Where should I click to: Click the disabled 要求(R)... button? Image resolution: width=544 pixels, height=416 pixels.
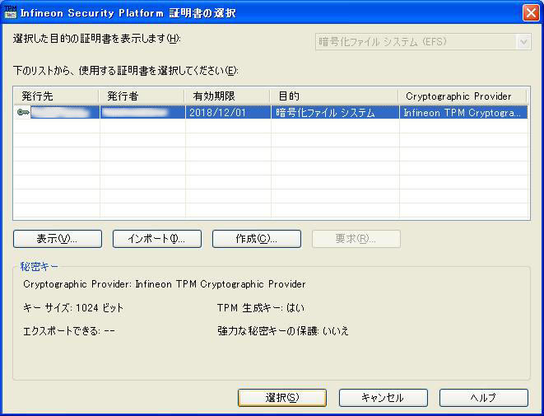pyautogui.click(x=356, y=239)
